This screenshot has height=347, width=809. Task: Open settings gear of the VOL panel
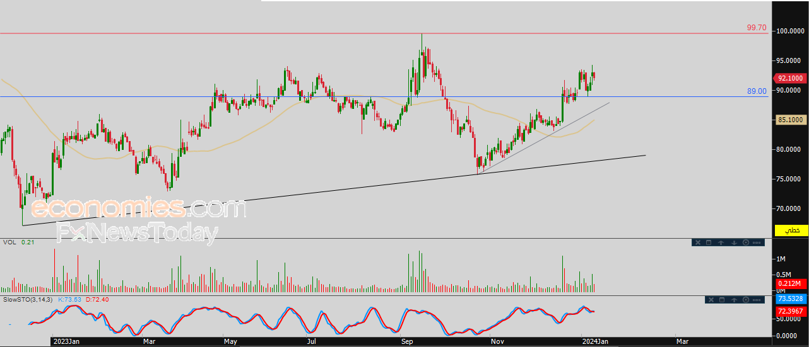tap(746, 242)
